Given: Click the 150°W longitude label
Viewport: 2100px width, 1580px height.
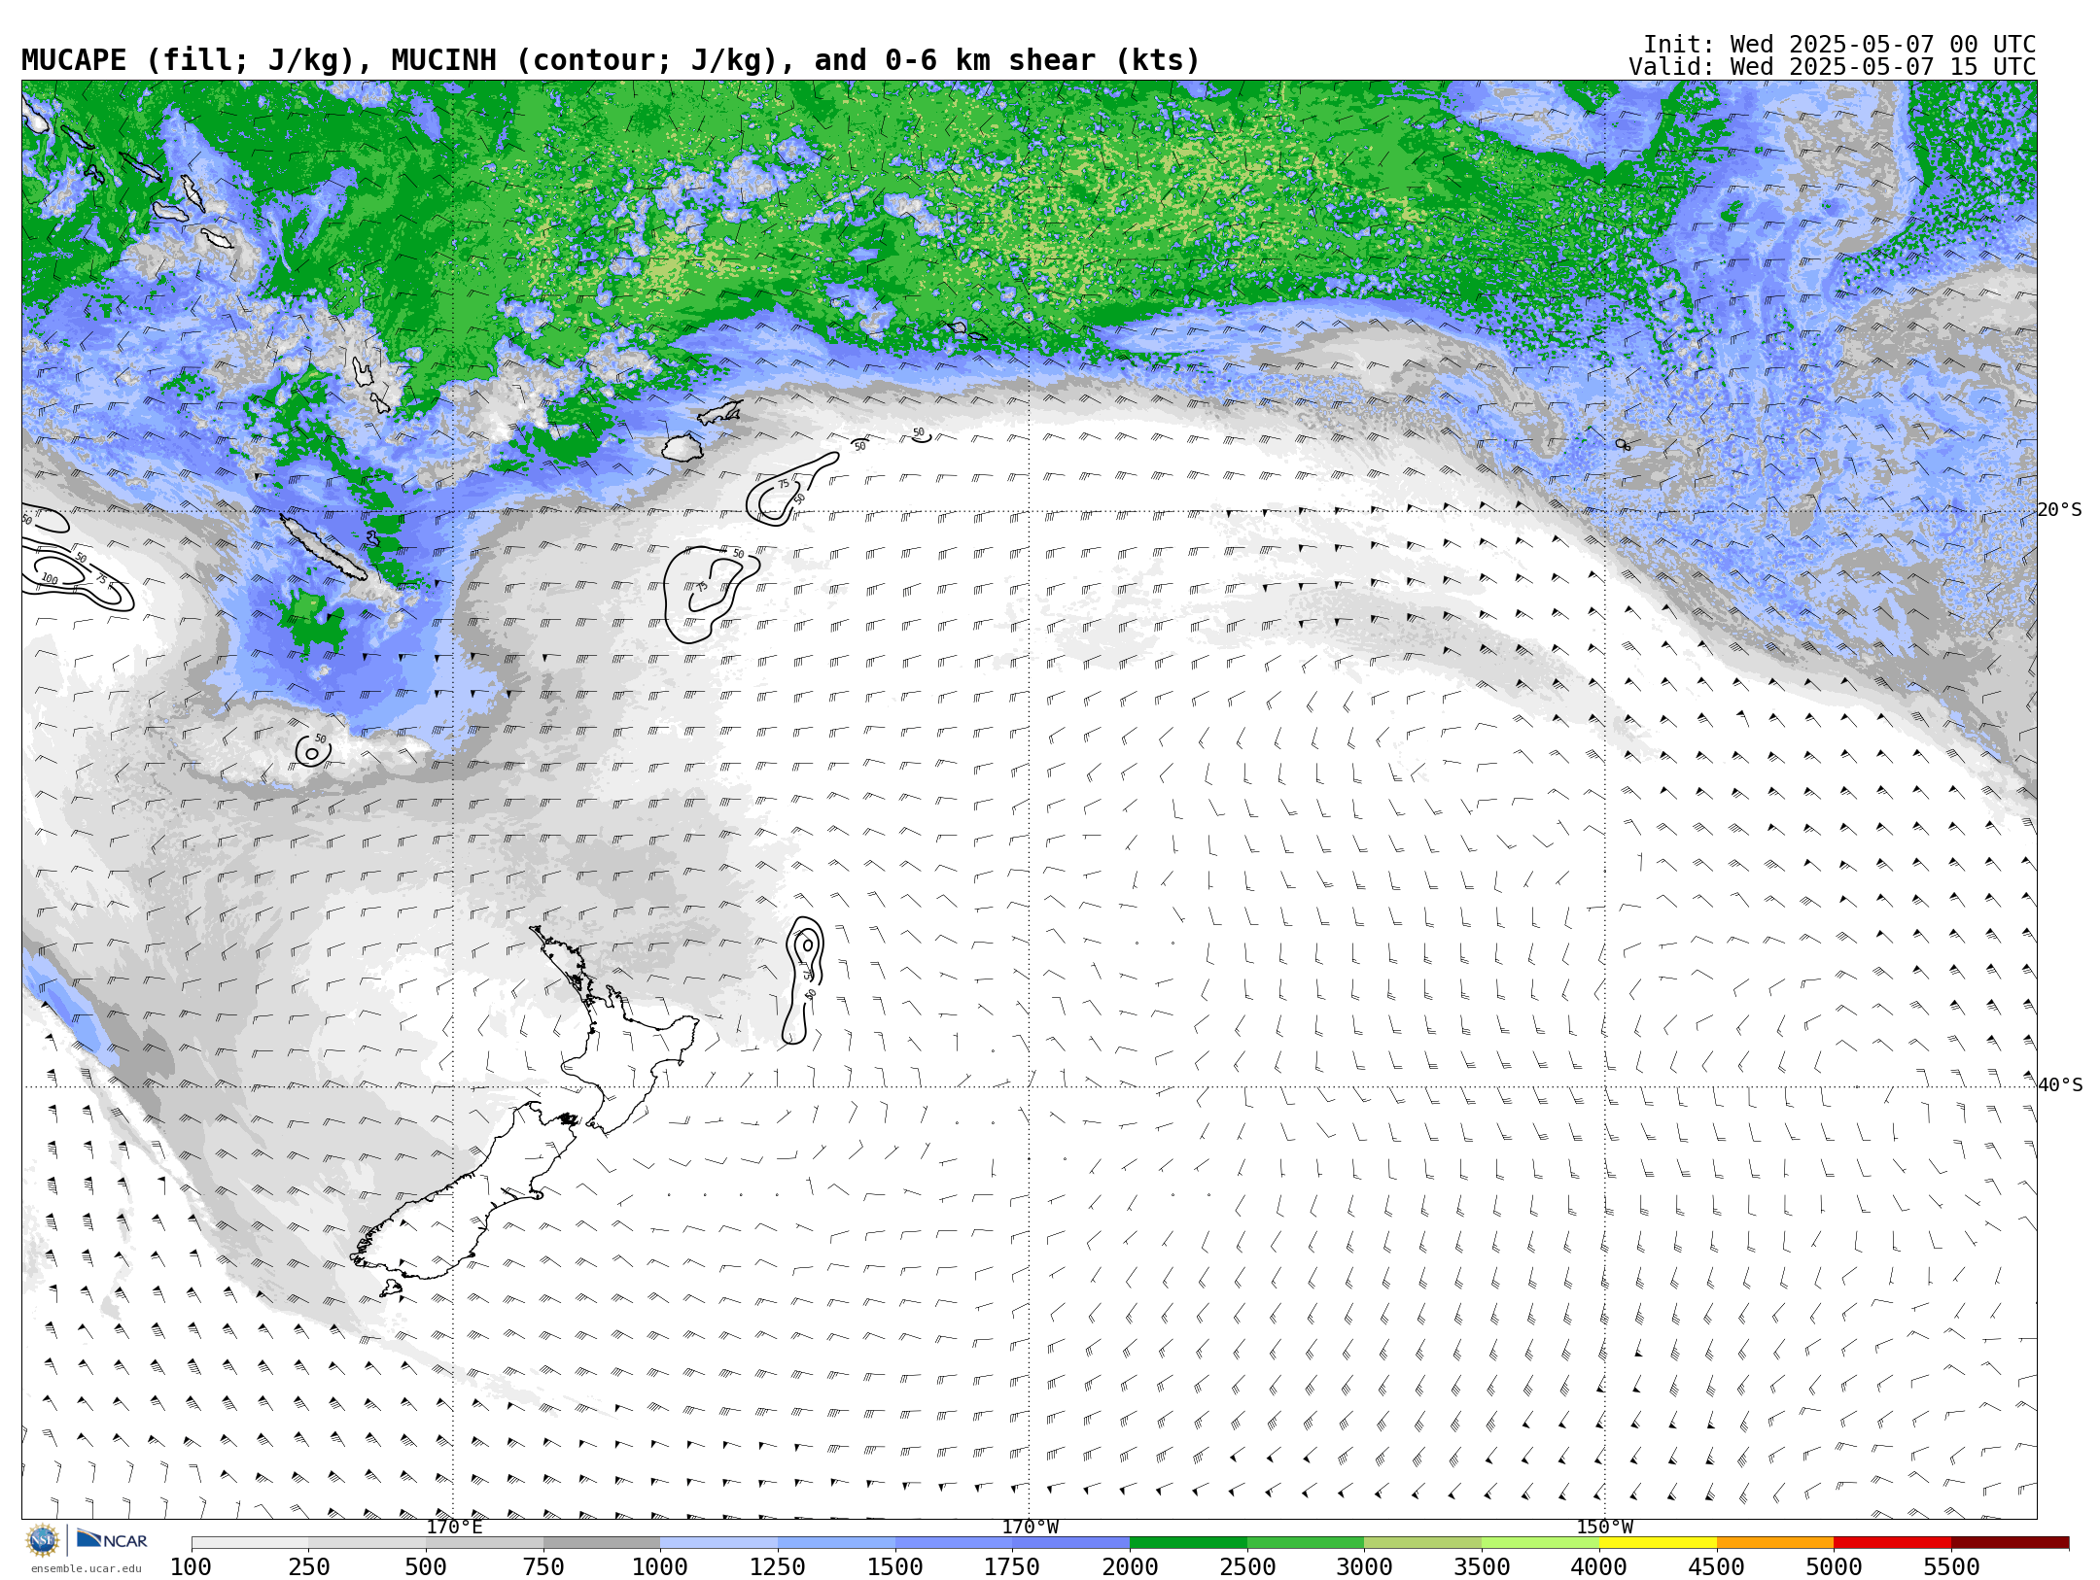Looking at the screenshot, I should 1604,1527.
